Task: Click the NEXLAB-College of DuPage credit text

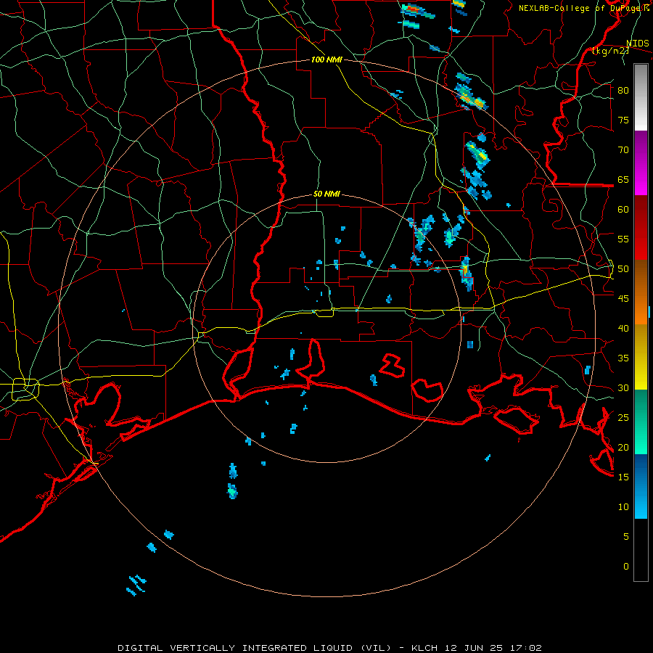Action: point(583,8)
